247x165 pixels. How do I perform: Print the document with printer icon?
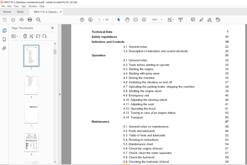30,20
